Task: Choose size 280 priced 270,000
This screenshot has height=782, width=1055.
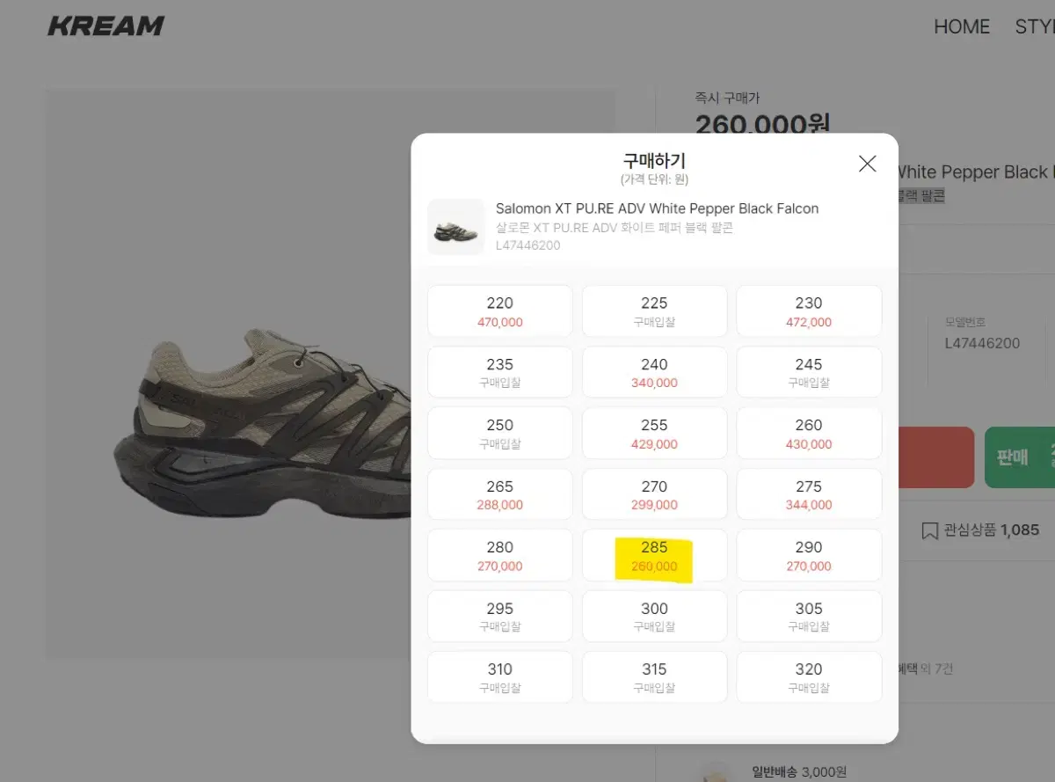Action: pos(500,555)
